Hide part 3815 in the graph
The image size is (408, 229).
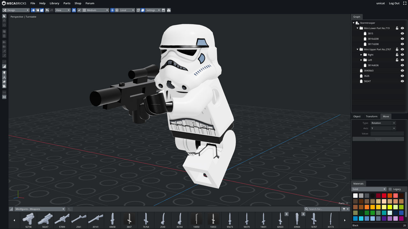coord(402,33)
